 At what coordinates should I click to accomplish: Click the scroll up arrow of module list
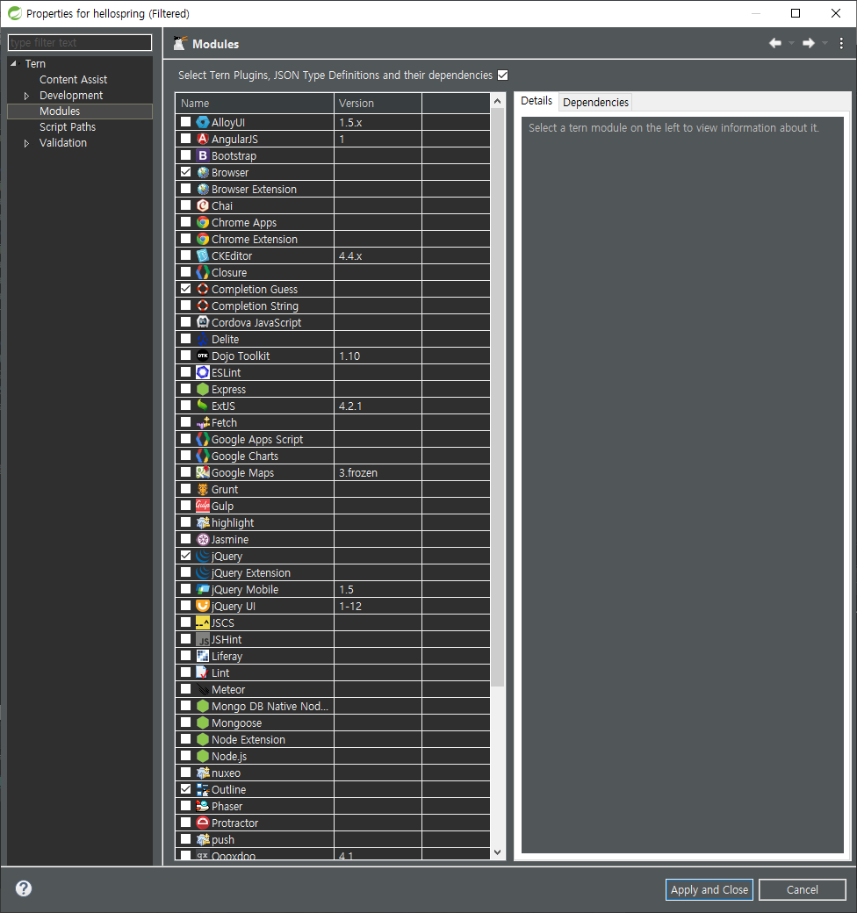click(x=497, y=101)
